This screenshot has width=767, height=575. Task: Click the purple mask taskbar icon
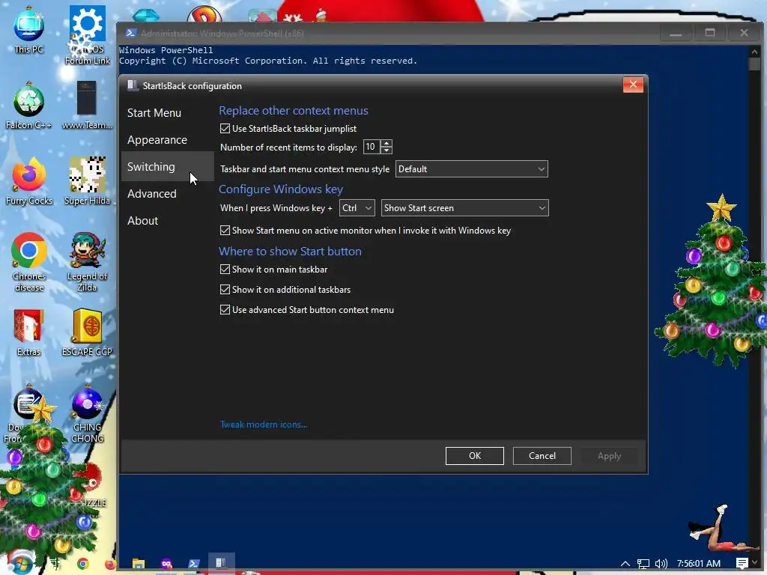[x=166, y=564]
